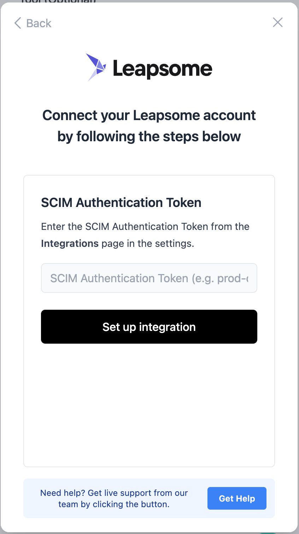Image resolution: width=299 pixels, height=534 pixels.
Task: Open live support with Get Help
Action: (x=237, y=498)
